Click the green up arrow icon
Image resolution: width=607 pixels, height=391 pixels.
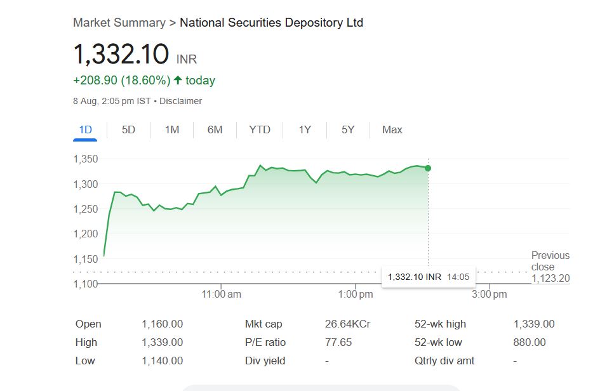(178, 81)
